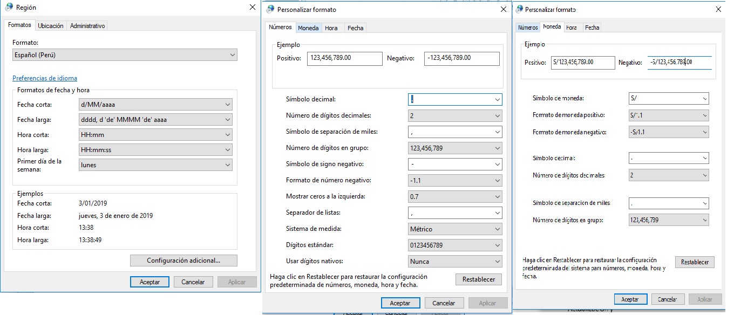Click Aceptar in Región window
This screenshot has height=315, width=734.
click(149, 282)
